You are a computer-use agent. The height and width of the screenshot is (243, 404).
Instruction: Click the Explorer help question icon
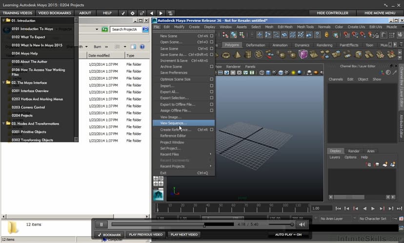click(x=142, y=47)
